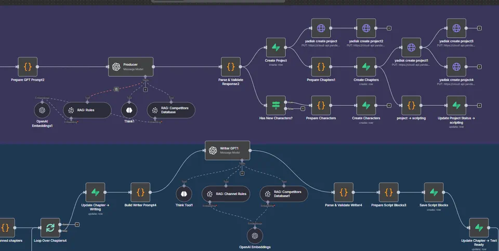Add node after Create Characters
The height and width of the screenshot is (251, 499).
[389, 105]
